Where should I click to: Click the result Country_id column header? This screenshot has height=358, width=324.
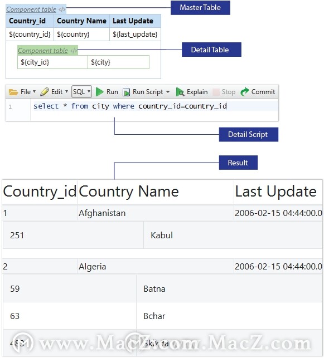point(40,192)
